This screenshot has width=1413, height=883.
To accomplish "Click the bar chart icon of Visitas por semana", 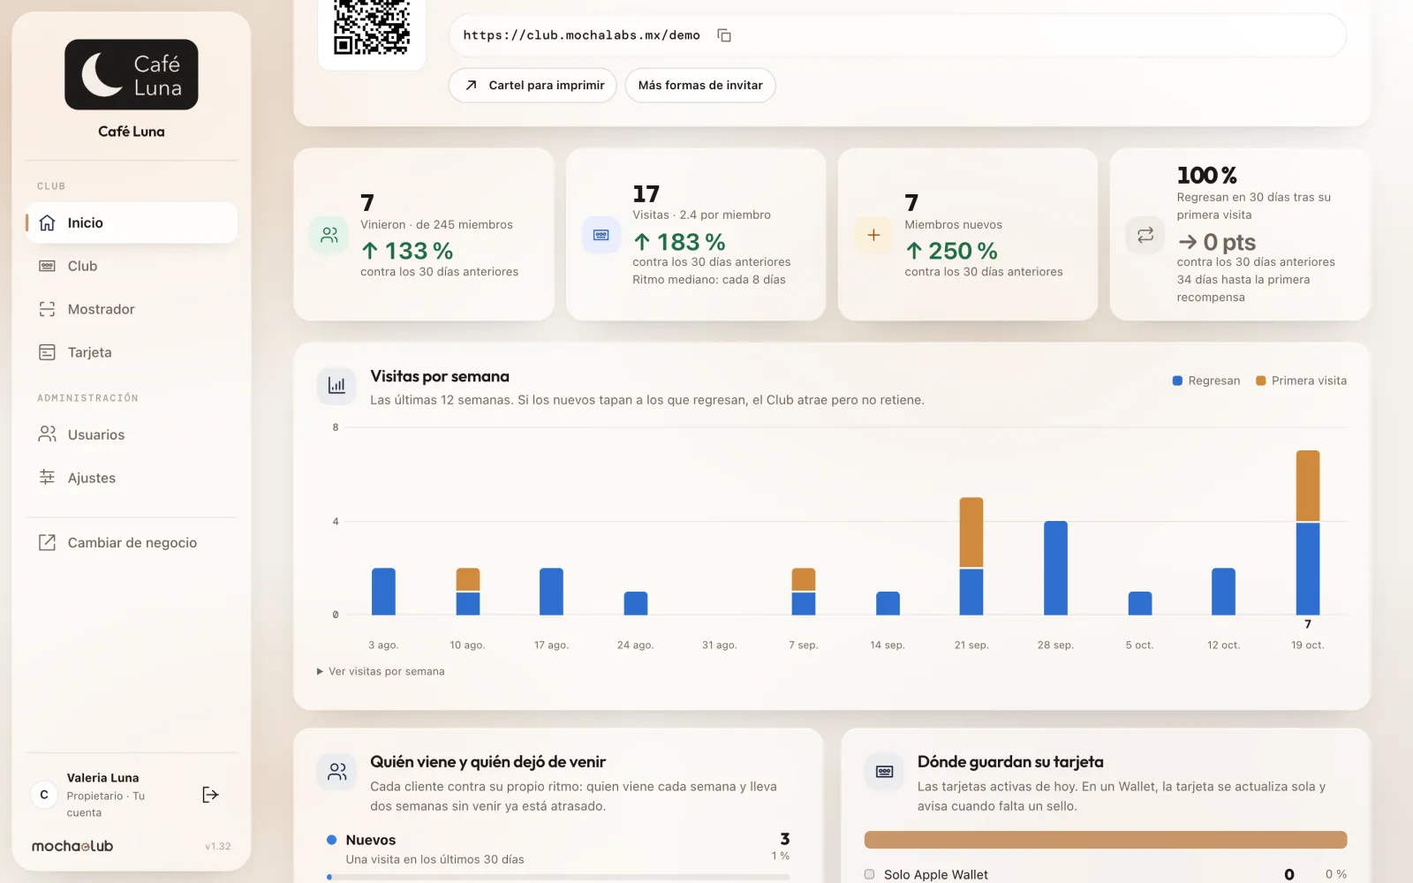I will pos(336,386).
